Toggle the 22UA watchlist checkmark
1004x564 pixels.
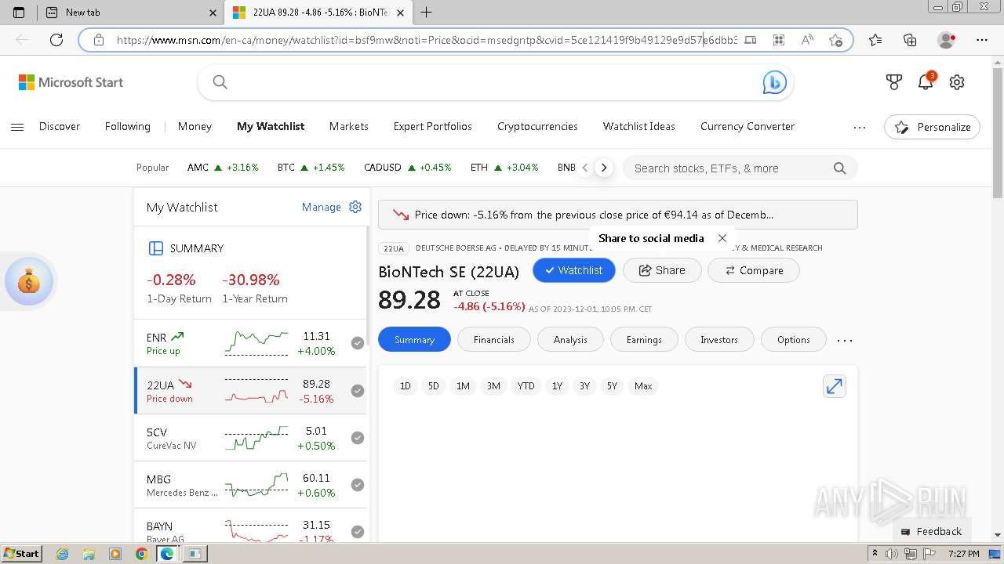point(358,391)
